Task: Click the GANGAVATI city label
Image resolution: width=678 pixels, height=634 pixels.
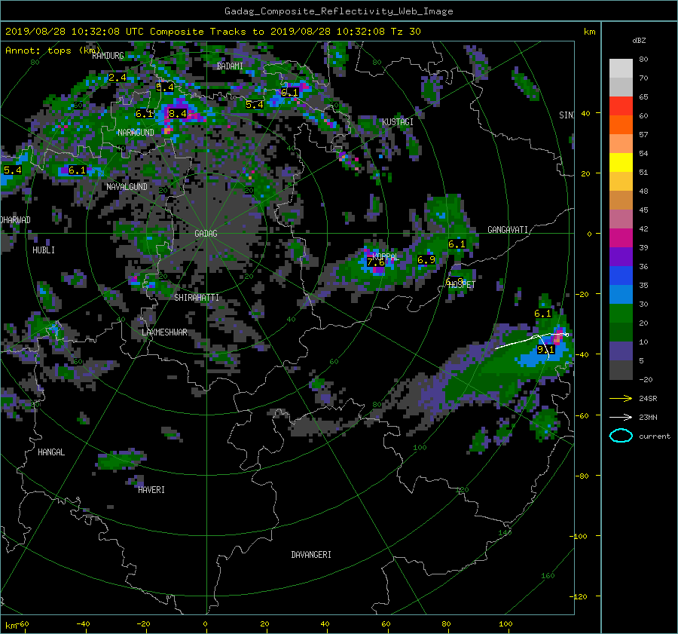Action: click(x=508, y=230)
